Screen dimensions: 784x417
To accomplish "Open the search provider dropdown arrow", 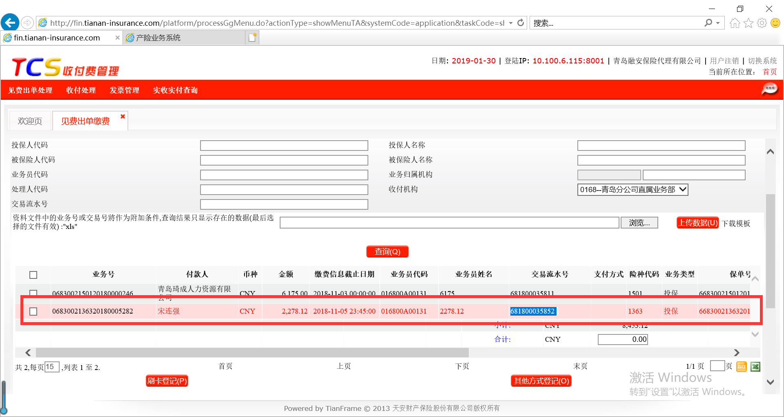I will (718, 23).
